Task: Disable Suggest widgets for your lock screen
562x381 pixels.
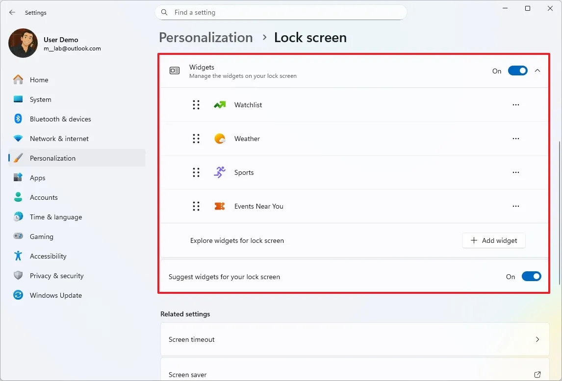Action: tap(532, 276)
